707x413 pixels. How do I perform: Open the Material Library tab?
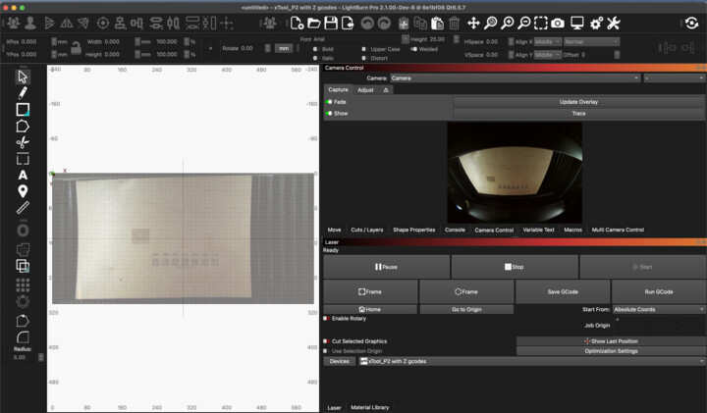pyautogui.click(x=370, y=407)
